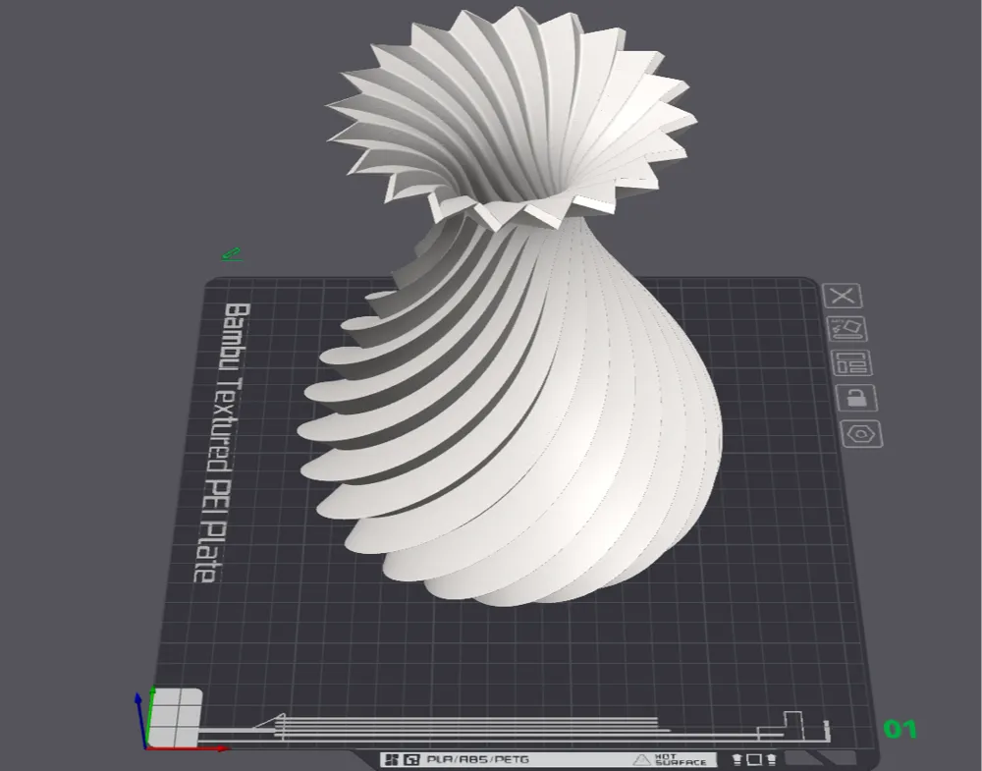Open plate settings hexagon icon
Viewport: 982px width, 771px height.
point(862,433)
